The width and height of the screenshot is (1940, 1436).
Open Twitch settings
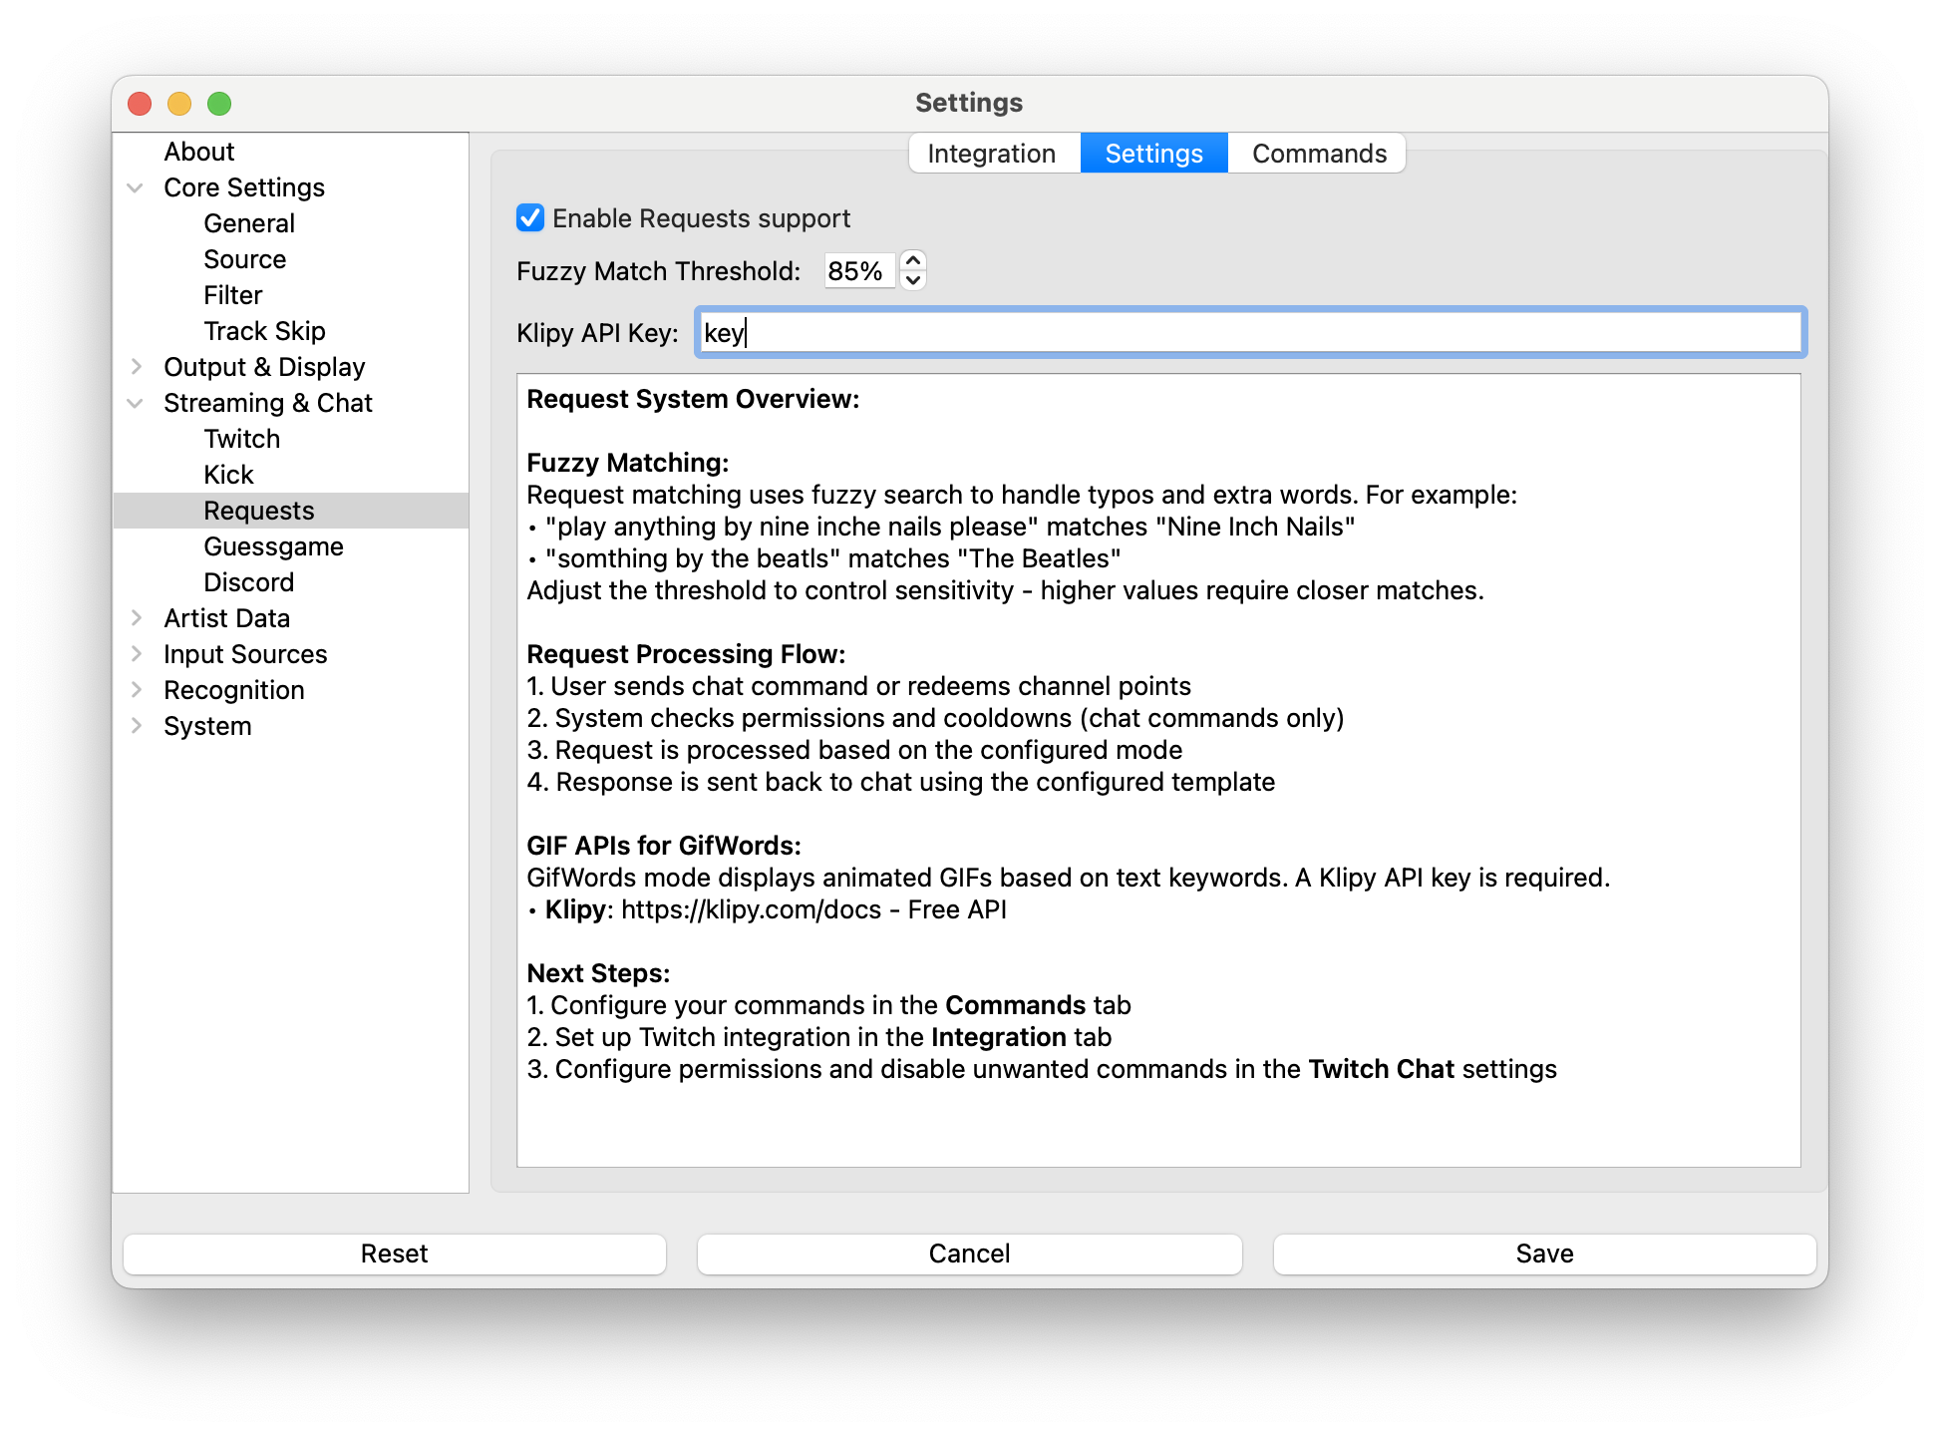pos(242,439)
